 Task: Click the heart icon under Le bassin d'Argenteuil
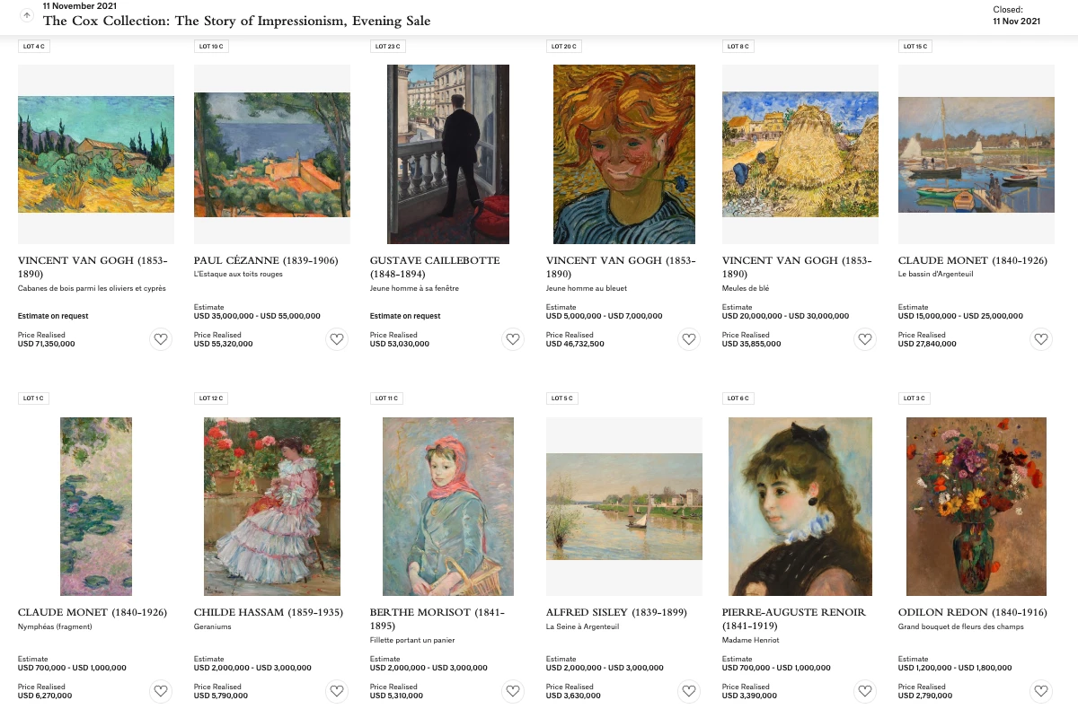point(1041,339)
